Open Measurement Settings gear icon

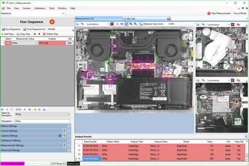click(x=64, y=146)
